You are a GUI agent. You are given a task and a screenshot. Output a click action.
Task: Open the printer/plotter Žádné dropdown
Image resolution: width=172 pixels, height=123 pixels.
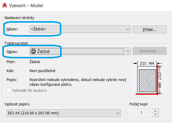[80, 51]
